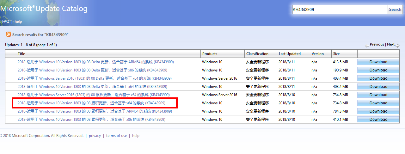Viewport: 405px width, 154px height.
Task: Download the 784.3 MB update
Action: pyautogui.click(x=378, y=111)
